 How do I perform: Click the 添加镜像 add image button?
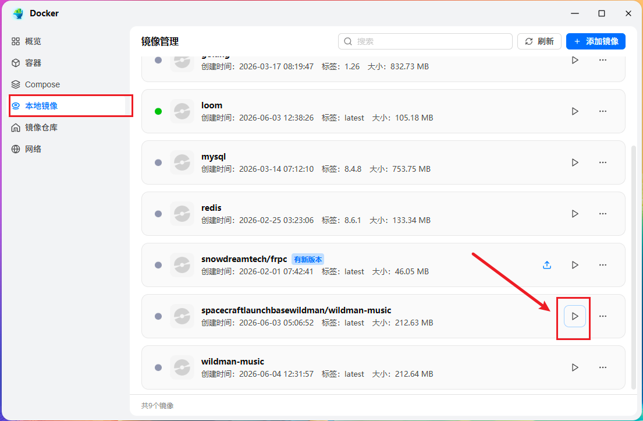(596, 41)
